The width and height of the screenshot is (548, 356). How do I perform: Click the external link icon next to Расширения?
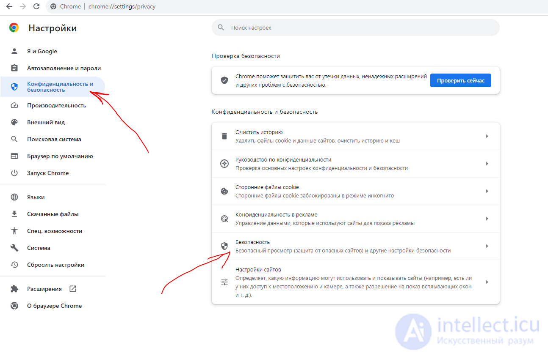(72, 289)
